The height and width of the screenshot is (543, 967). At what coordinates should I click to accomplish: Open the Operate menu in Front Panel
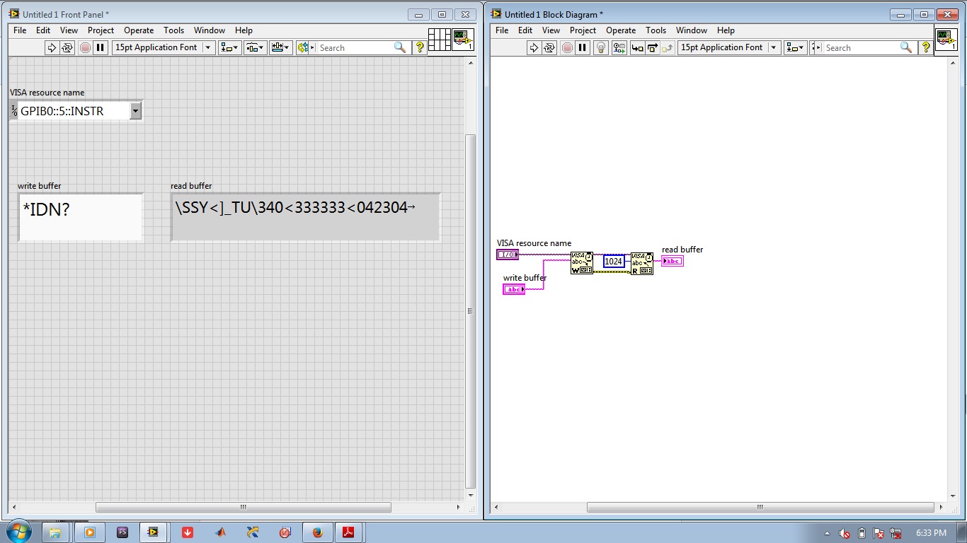click(139, 30)
